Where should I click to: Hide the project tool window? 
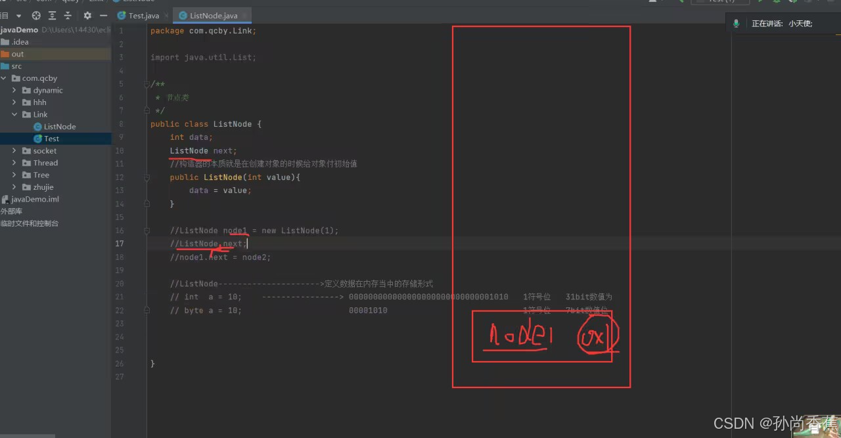(x=104, y=15)
